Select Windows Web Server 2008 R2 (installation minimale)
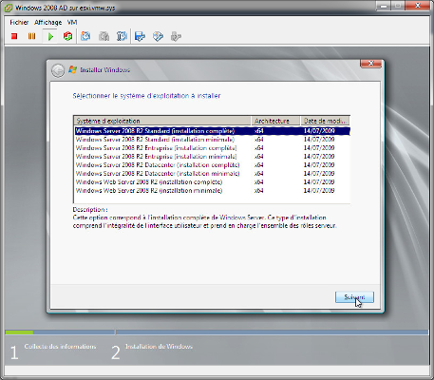434x380 pixels. 213,191
